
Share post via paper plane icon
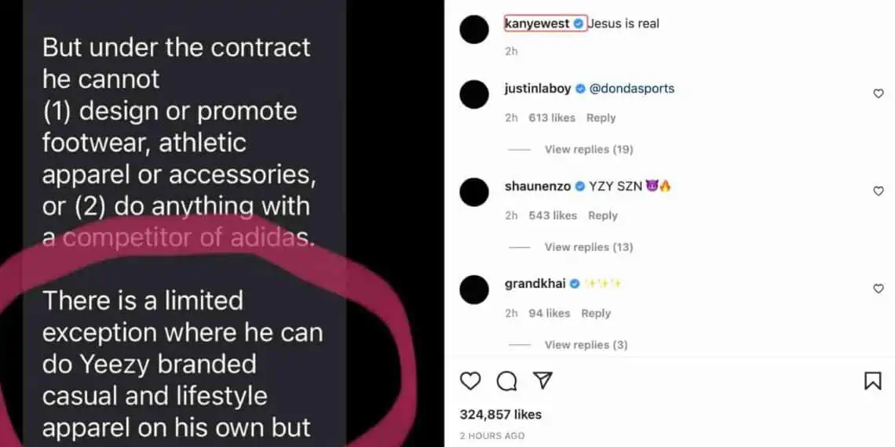(542, 380)
